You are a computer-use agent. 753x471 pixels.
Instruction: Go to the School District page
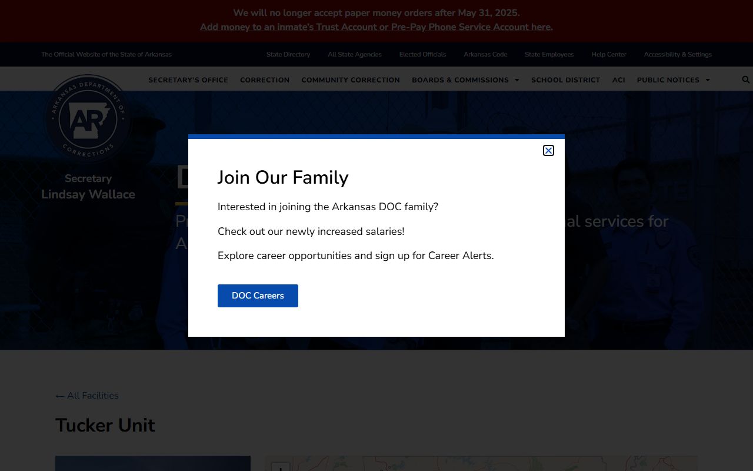coord(565,80)
